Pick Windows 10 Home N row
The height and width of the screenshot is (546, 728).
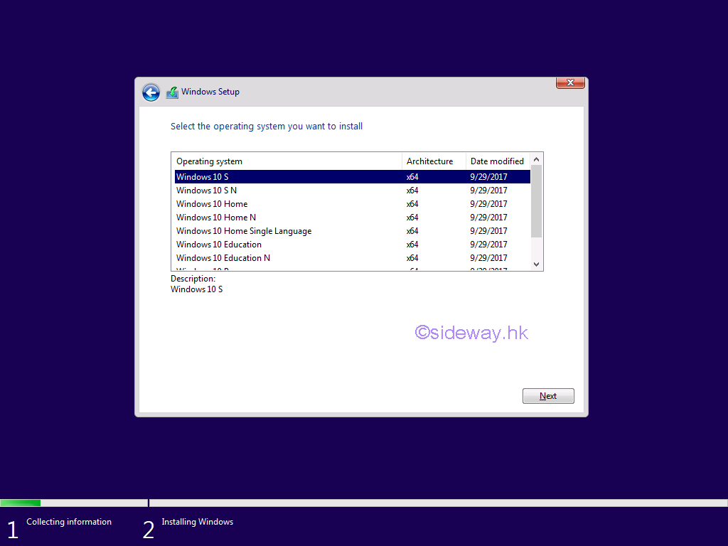tap(216, 218)
